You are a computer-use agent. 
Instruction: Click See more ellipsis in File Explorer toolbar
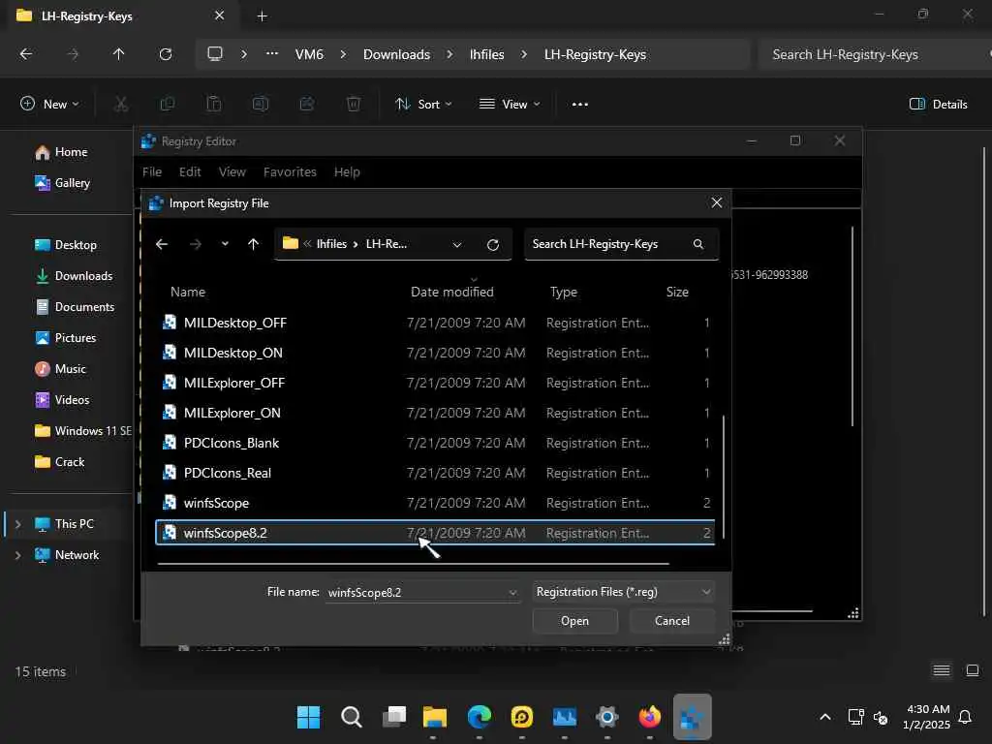tap(580, 105)
